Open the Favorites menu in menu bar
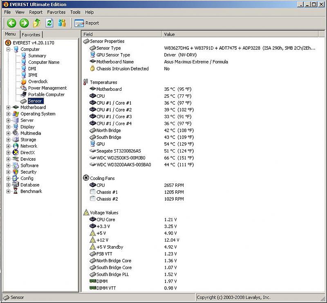This screenshot has width=327, height=303. click(x=56, y=12)
